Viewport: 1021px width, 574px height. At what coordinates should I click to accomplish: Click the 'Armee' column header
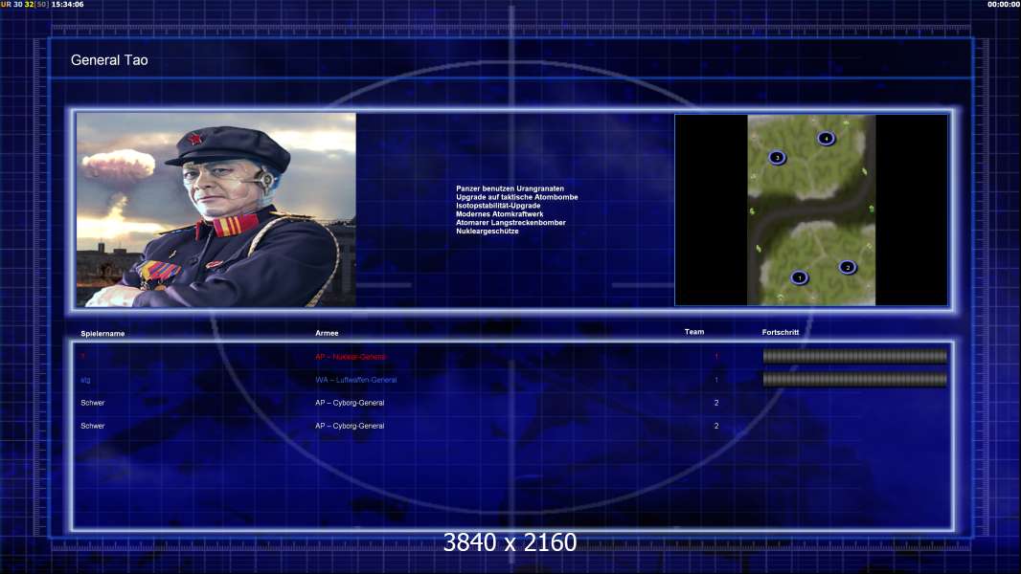(x=327, y=333)
